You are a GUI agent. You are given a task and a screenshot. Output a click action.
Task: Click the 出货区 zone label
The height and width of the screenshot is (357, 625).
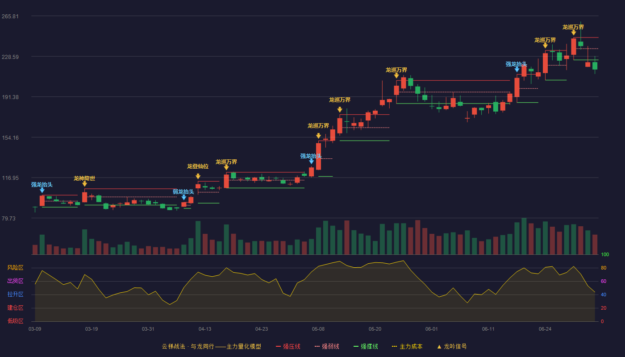(x=15, y=281)
